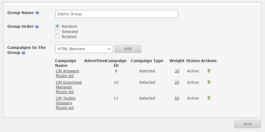The image size is (265, 132).
Task: Click the Campaign Name column header
Action: pos(65,63)
